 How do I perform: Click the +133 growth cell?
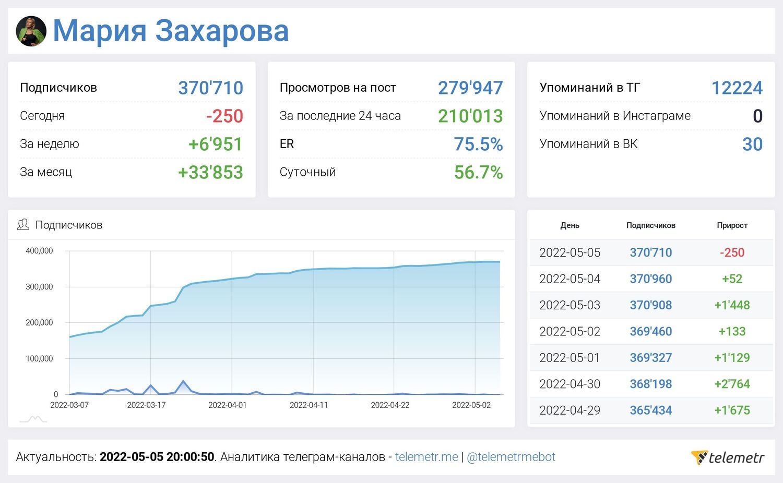(x=732, y=331)
